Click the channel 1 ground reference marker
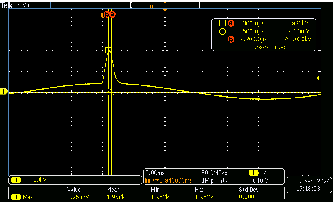 pyautogui.click(x=4, y=92)
